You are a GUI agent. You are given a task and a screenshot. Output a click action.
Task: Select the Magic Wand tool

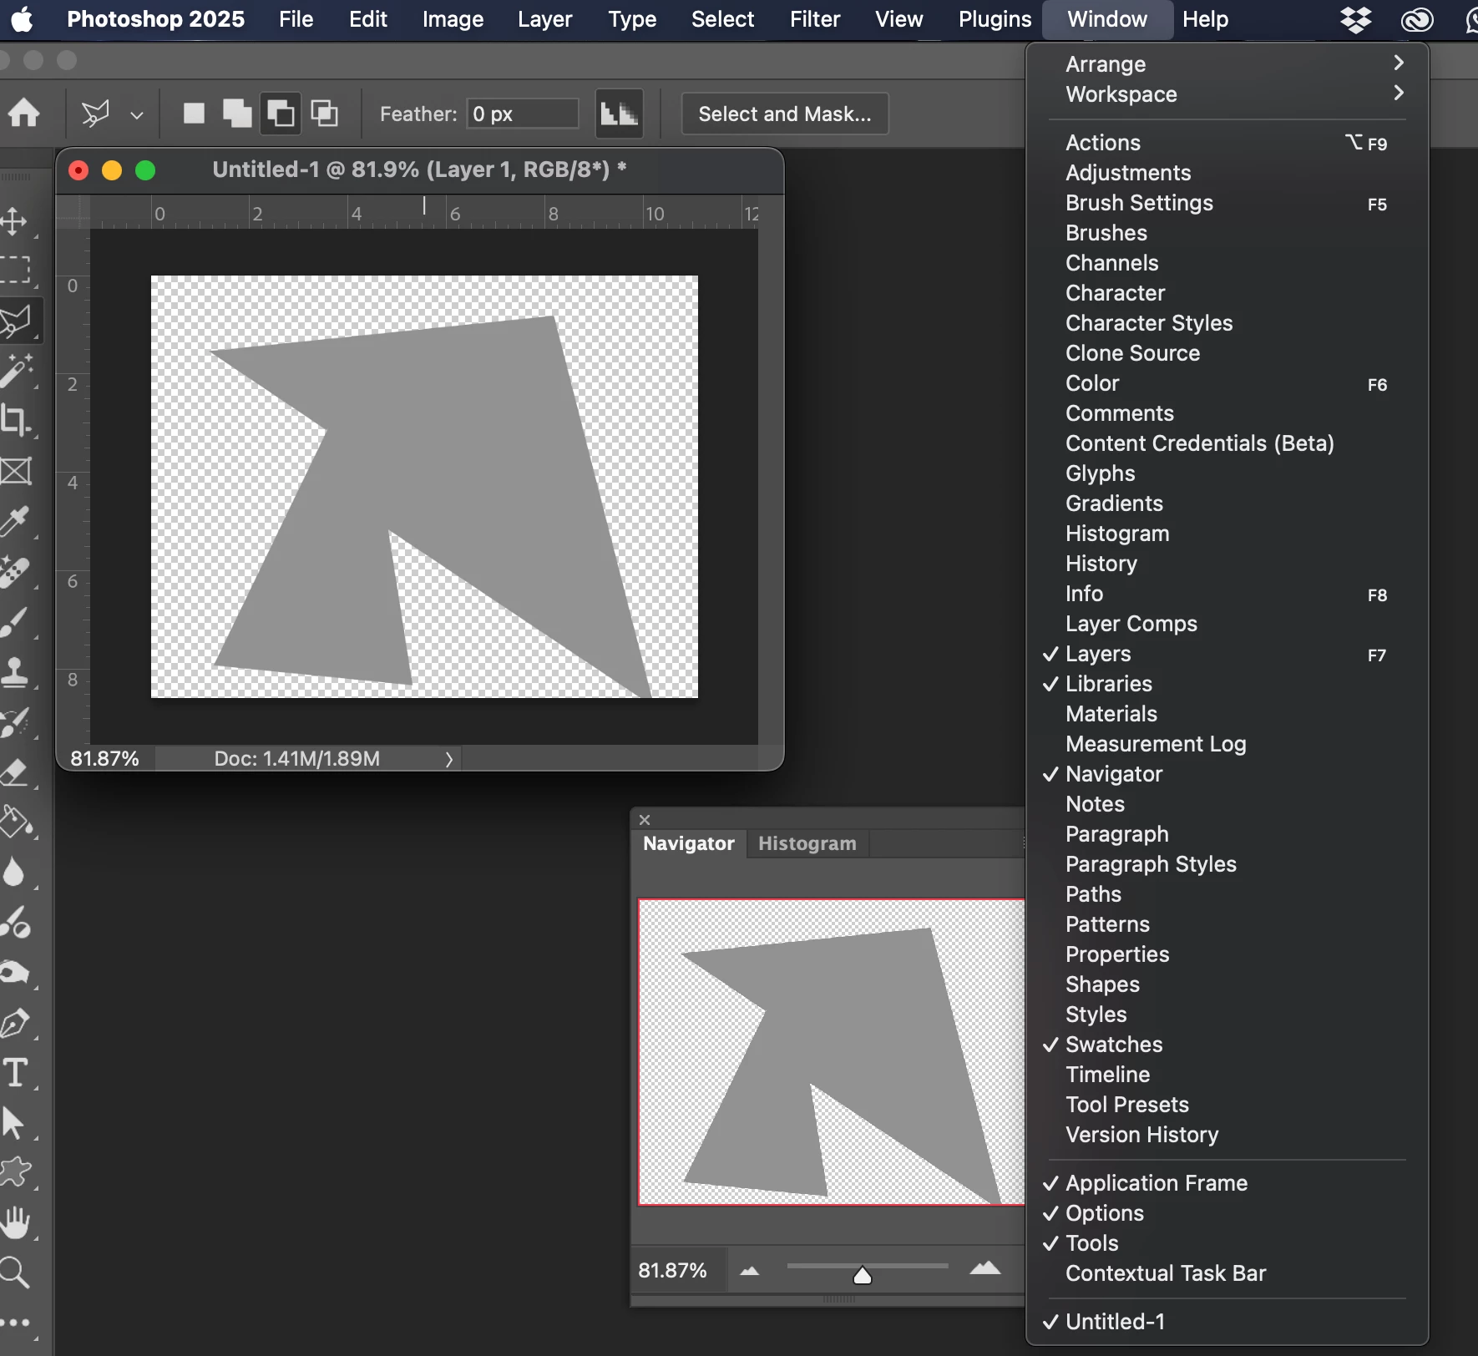click(x=16, y=371)
